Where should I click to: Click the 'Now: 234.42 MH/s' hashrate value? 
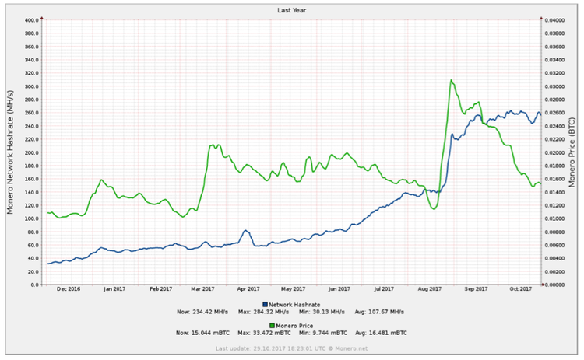(202, 312)
